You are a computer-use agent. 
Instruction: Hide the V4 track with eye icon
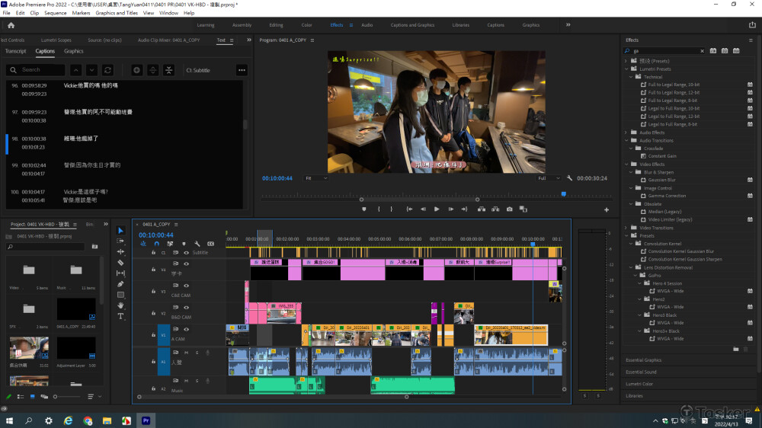tap(186, 264)
